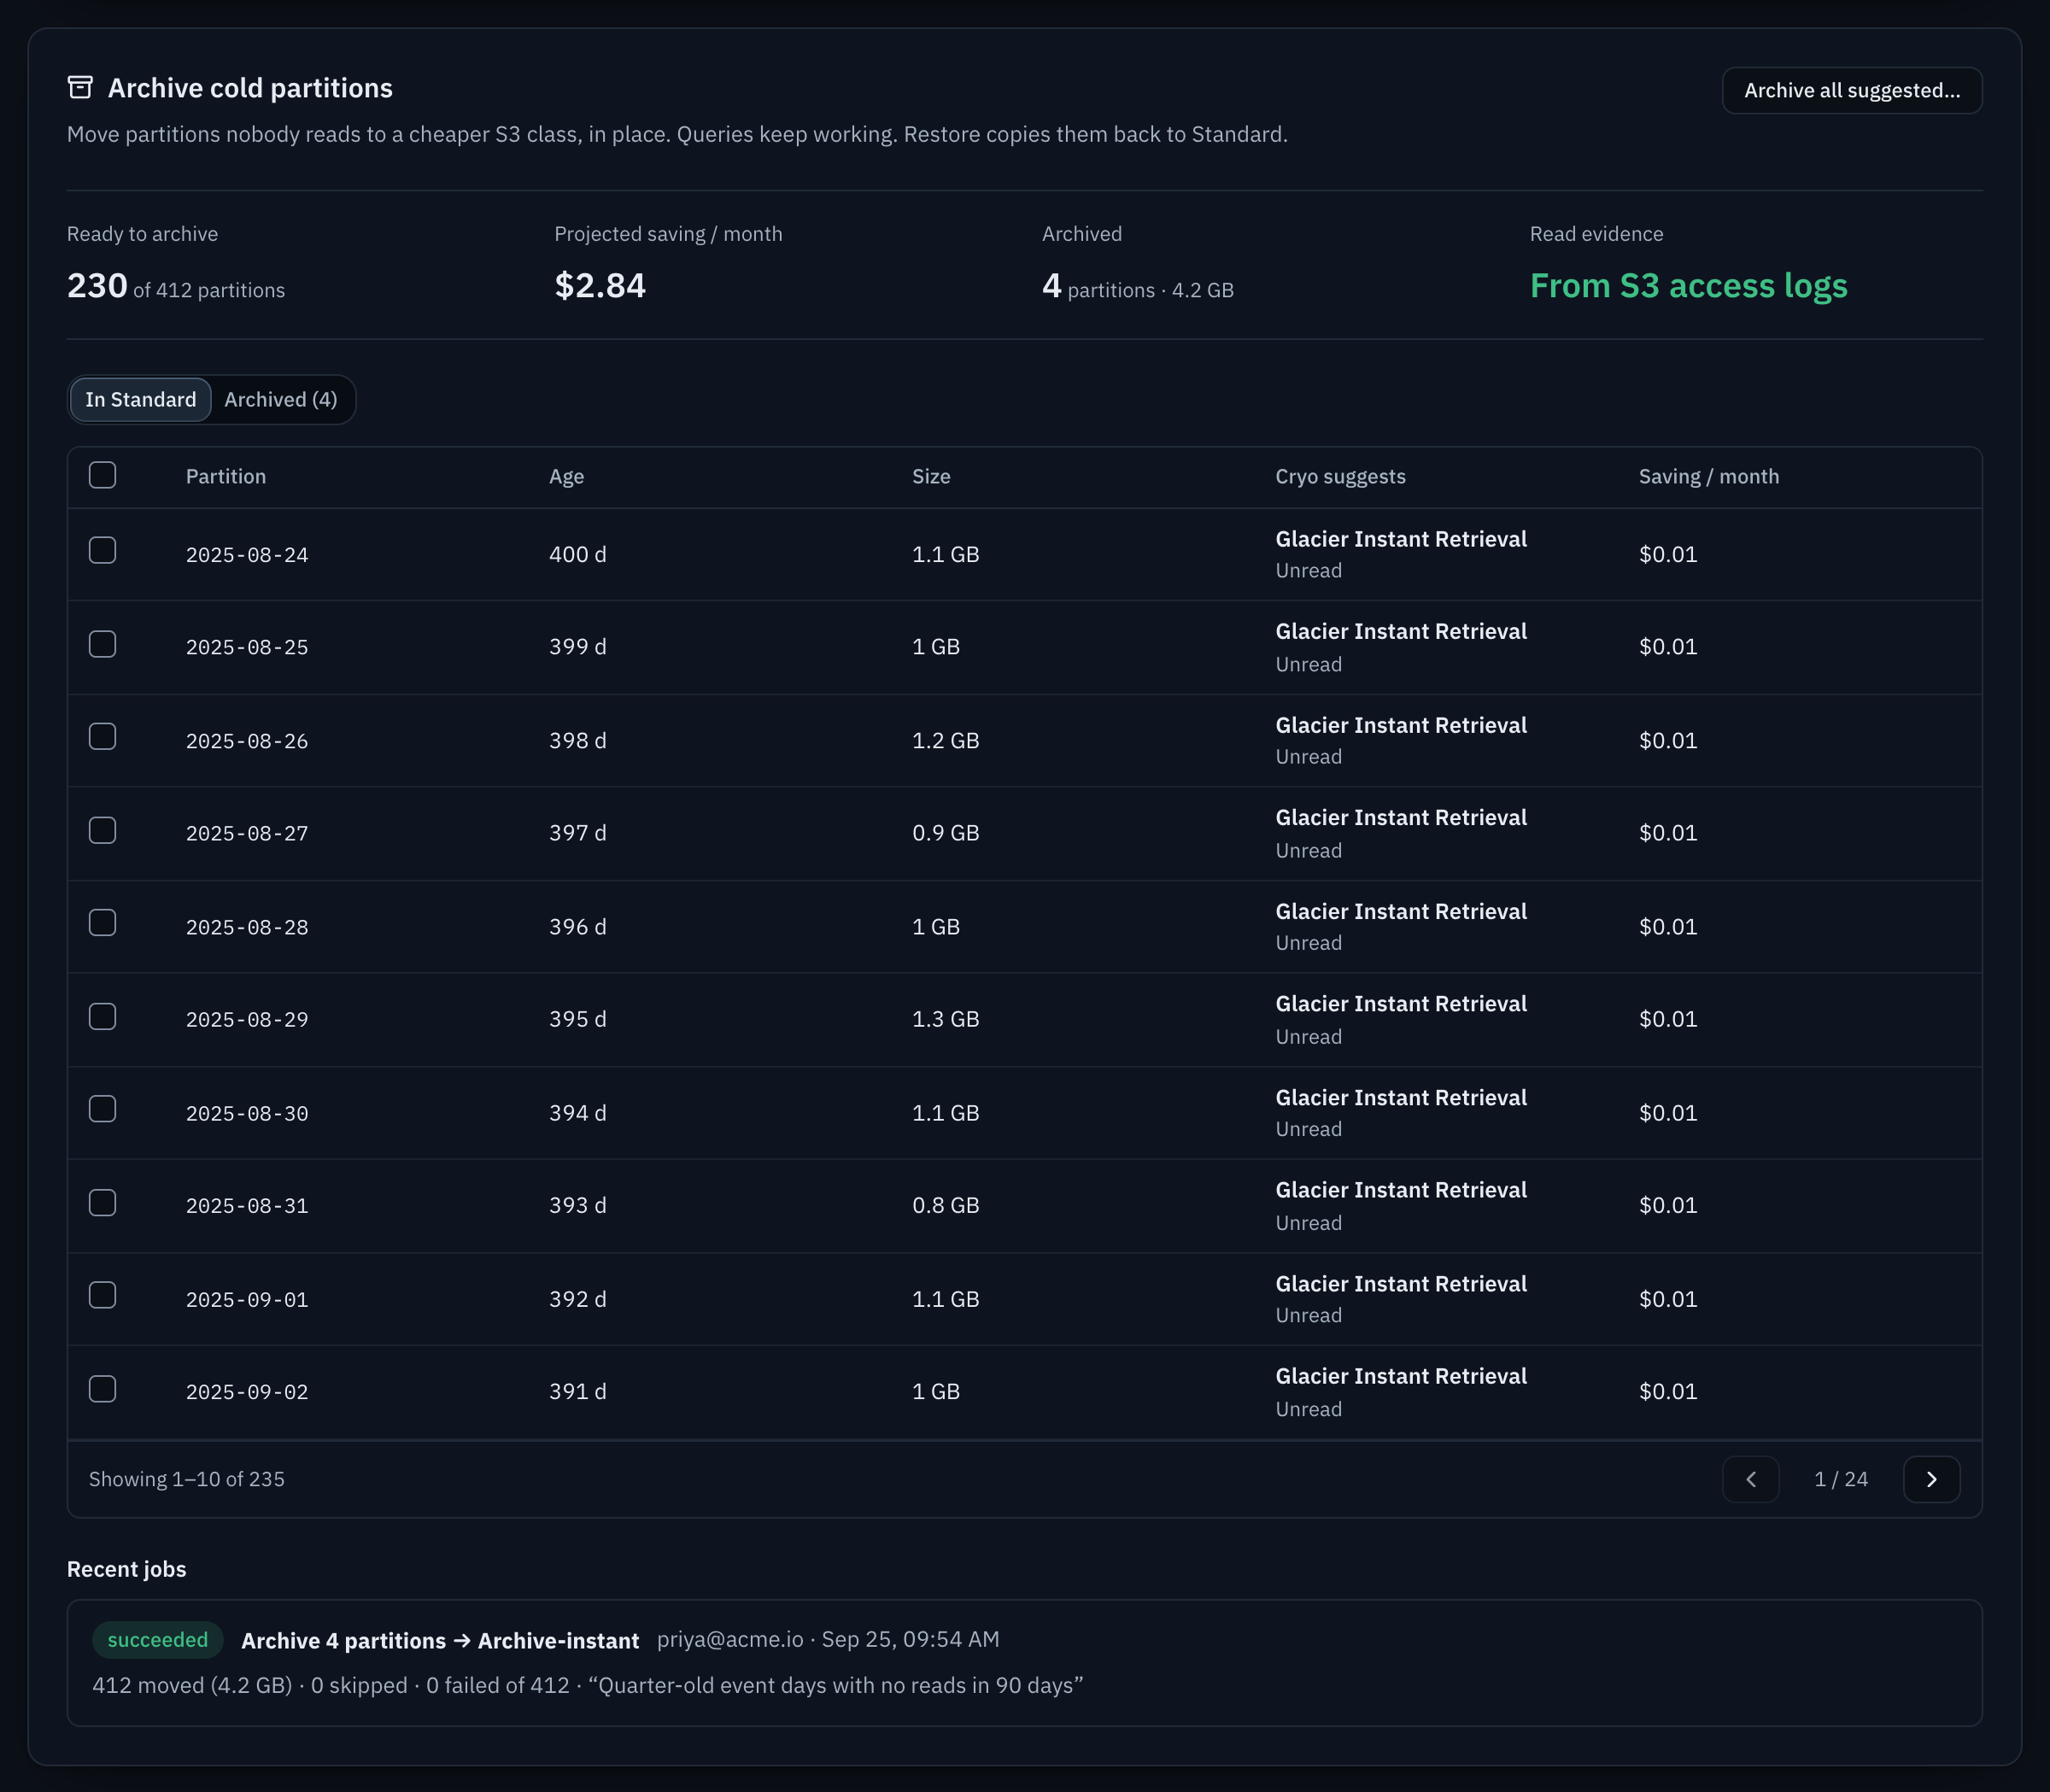Select the 2025-08-30 row checkbox

[x=102, y=1109]
